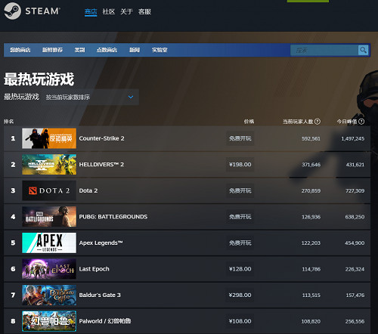Screen dimensions: 378x334
Task: Click the ¥298.00 price for Baldur's Gate 3
Action: pos(240,295)
